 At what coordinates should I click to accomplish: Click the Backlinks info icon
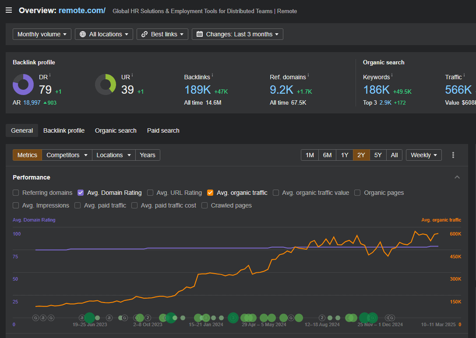pos(213,75)
